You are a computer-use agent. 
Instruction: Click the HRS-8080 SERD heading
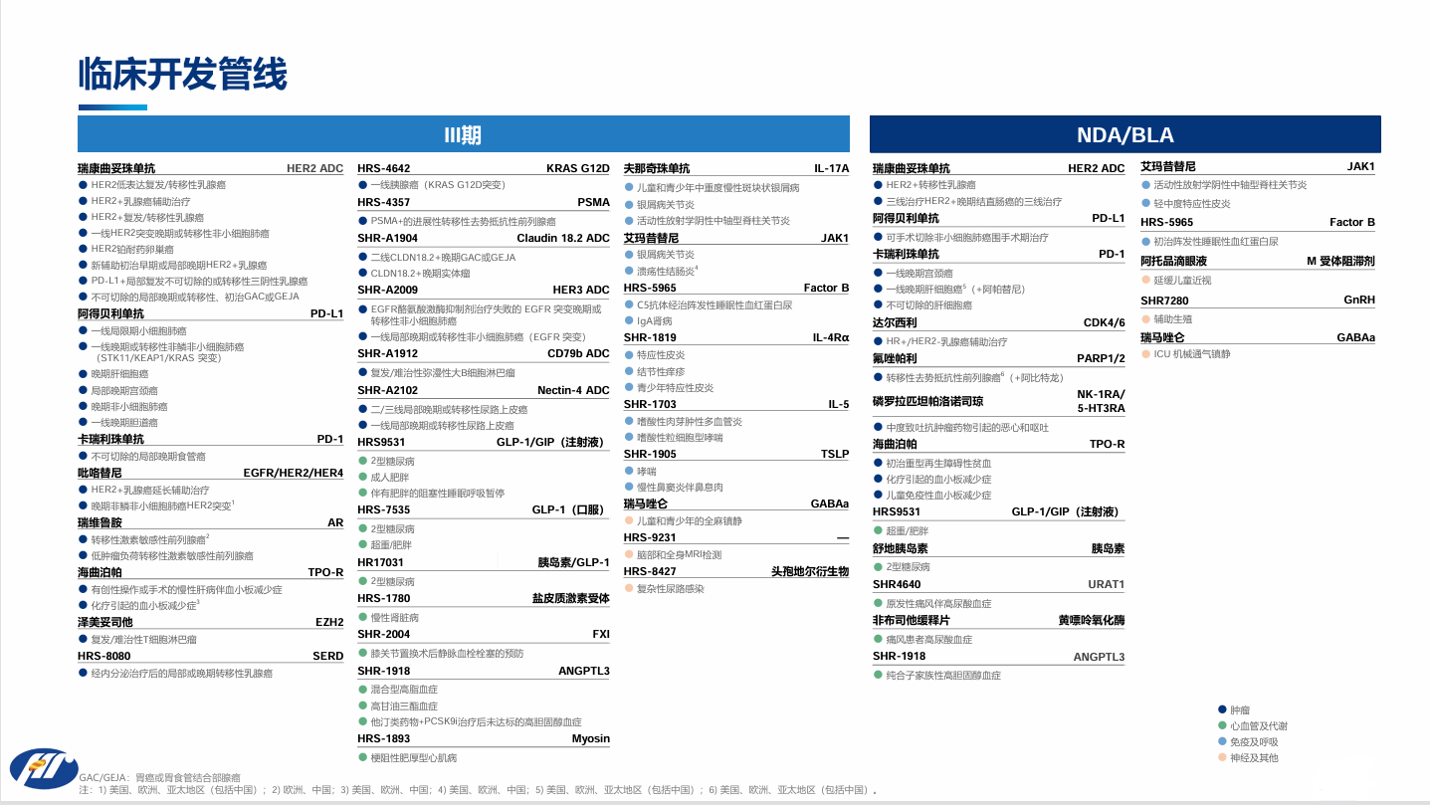click(x=104, y=656)
